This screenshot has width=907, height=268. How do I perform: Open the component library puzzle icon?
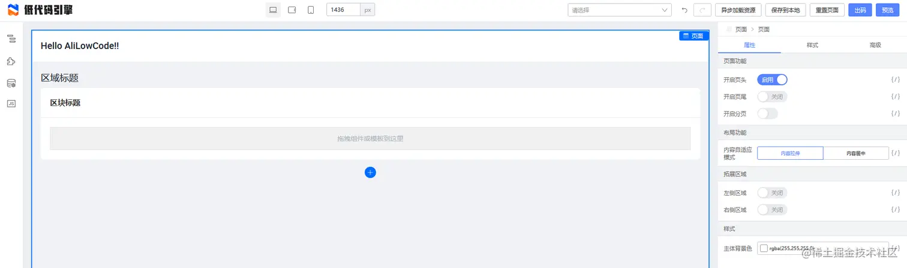(x=11, y=61)
